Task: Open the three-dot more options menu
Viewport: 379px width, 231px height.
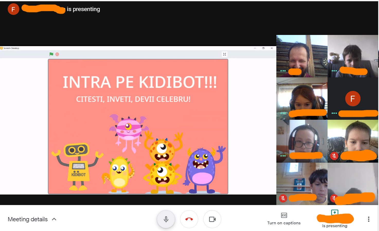Action: (368, 219)
